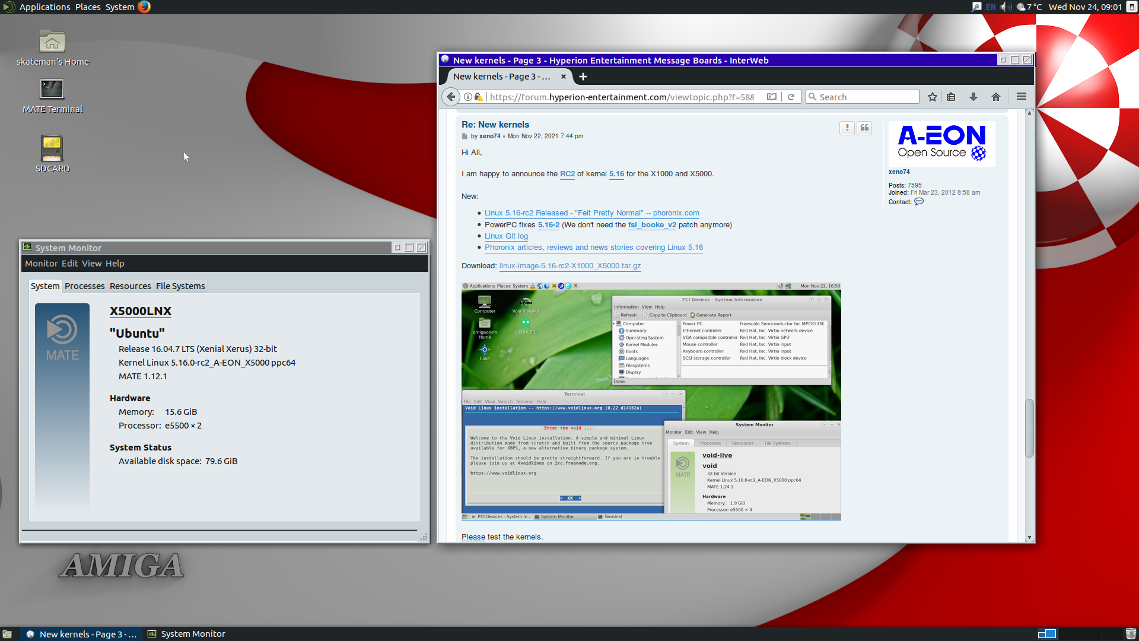Open the clock showing Wed Nov 24
Viewport: 1139px width, 641px height.
coord(1085,7)
